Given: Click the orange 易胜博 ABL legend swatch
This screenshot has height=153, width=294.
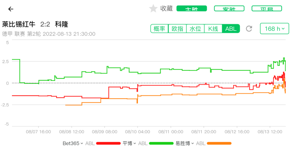Looking at the screenshot, I should tap(219, 143).
